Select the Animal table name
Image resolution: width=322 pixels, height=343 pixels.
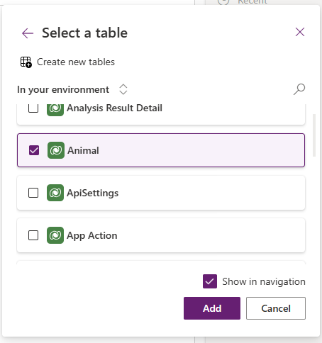coord(83,150)
